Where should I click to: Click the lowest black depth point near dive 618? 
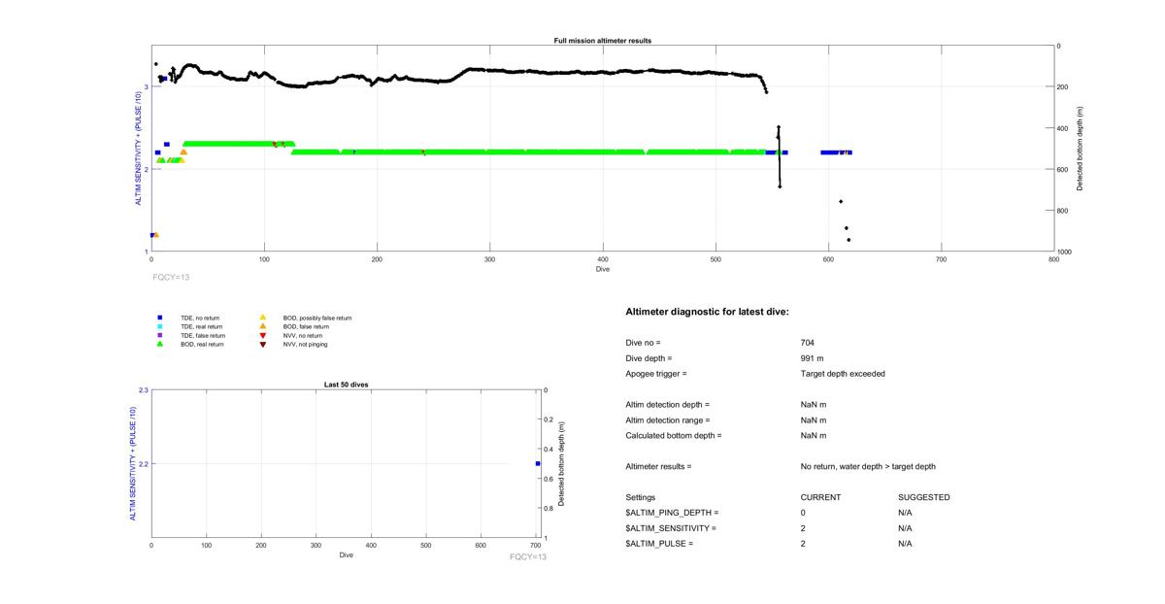coord(849,240)
